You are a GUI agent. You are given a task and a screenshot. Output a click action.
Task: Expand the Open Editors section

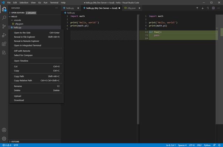click(18, 13)
